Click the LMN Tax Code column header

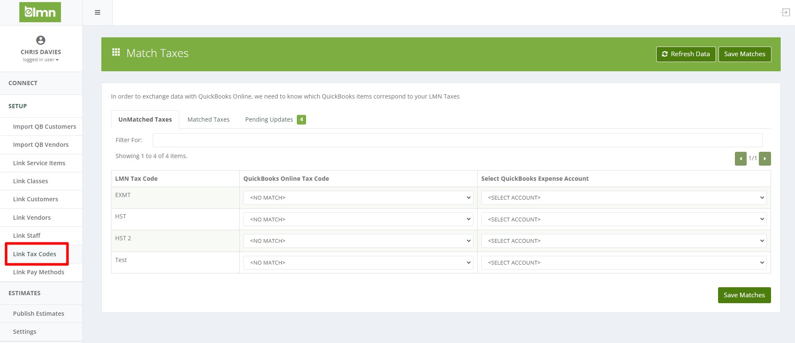coord(175,179)
